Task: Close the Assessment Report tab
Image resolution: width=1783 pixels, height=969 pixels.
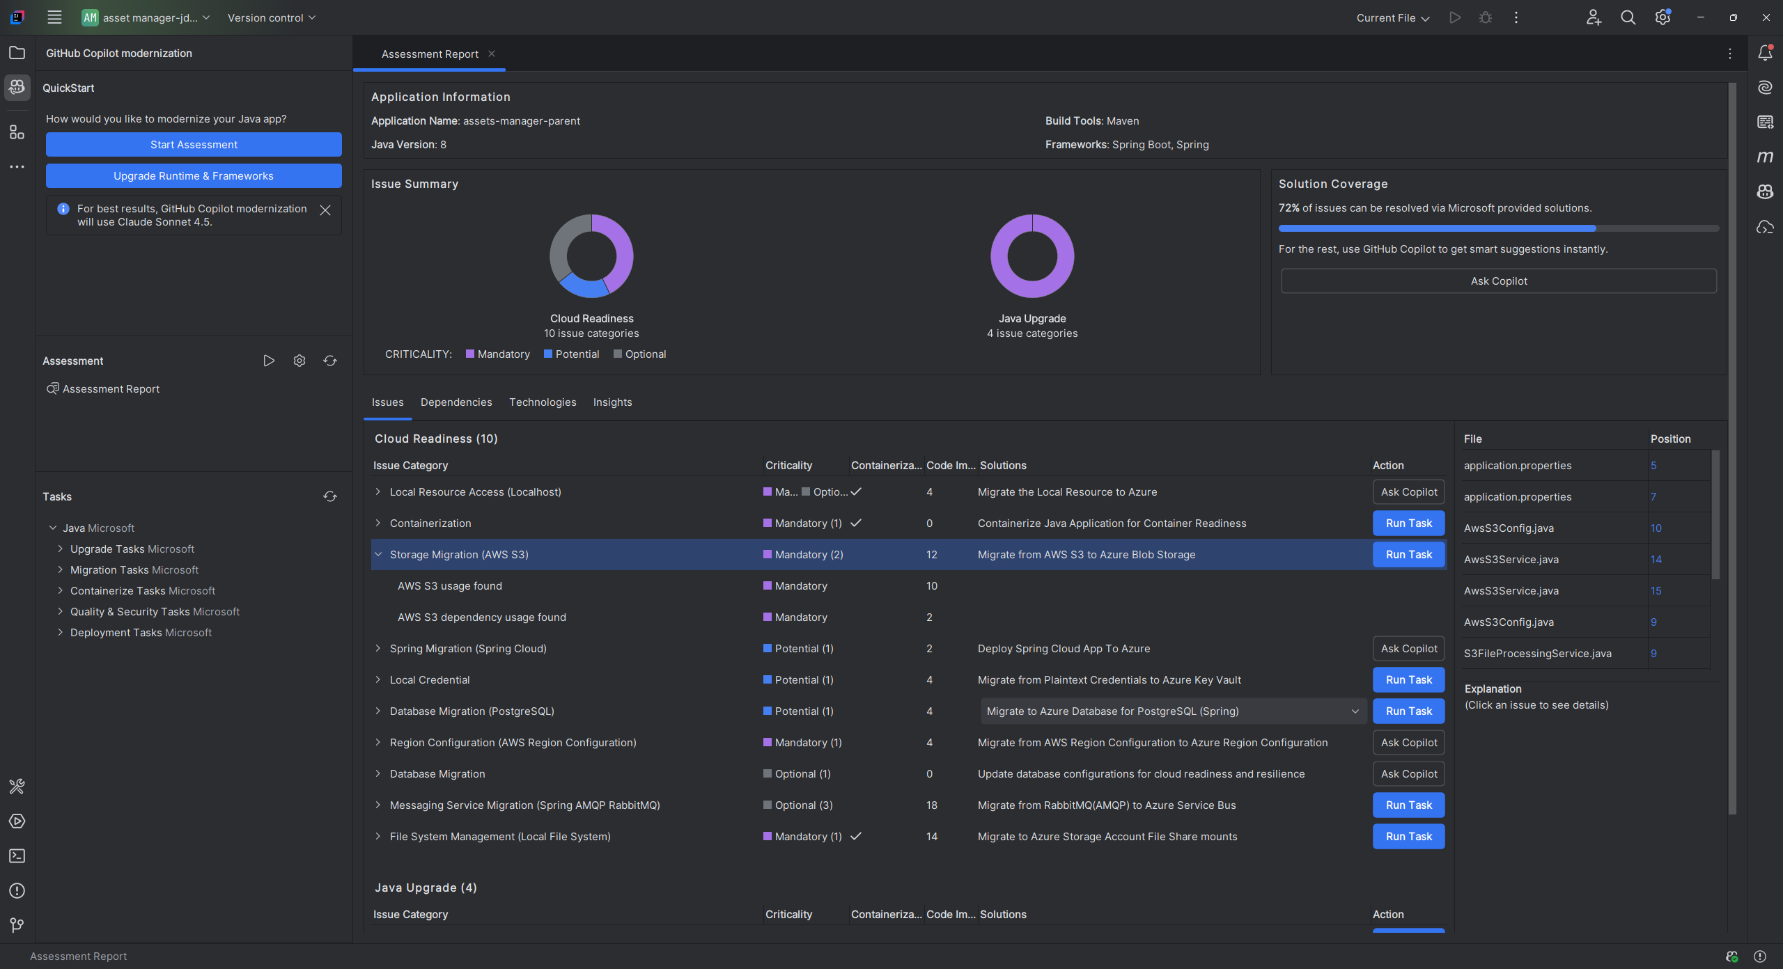Action: tap(492, 54)
